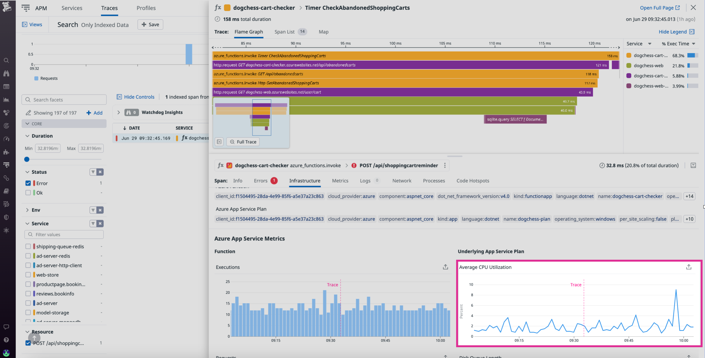The width and height of the screenshot is (705, 358).
Task: Open Watchdog via the binoculars sidebar icon
Action: pyautogui.click(x=6, y=73)
